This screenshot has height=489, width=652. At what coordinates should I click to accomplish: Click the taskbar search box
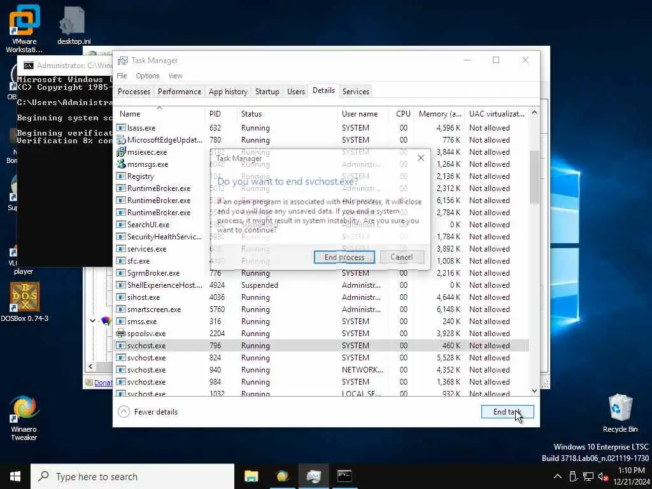(132, 476)
